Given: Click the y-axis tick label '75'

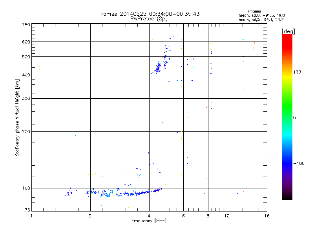Looking at the screenshot, I should tap(27, 210).
